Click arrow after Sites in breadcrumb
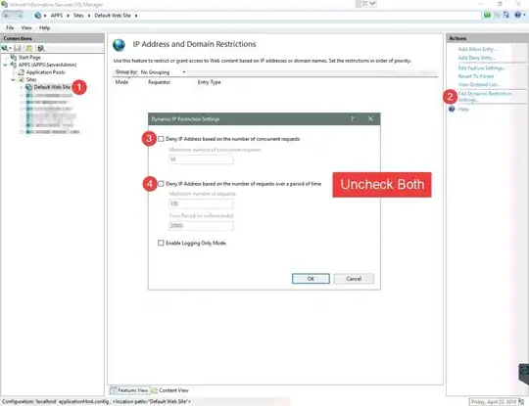The height and width of the screenshot is (406, 529). 89,16
